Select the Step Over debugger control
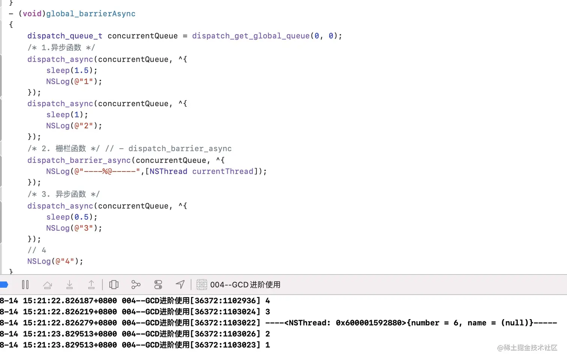This screenshot has height=361, width=567. click(x=48, y=285)
